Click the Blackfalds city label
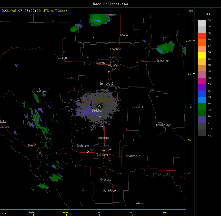This screenshot has height=216, width=221. pyautogui.click(x=113, y=57)
